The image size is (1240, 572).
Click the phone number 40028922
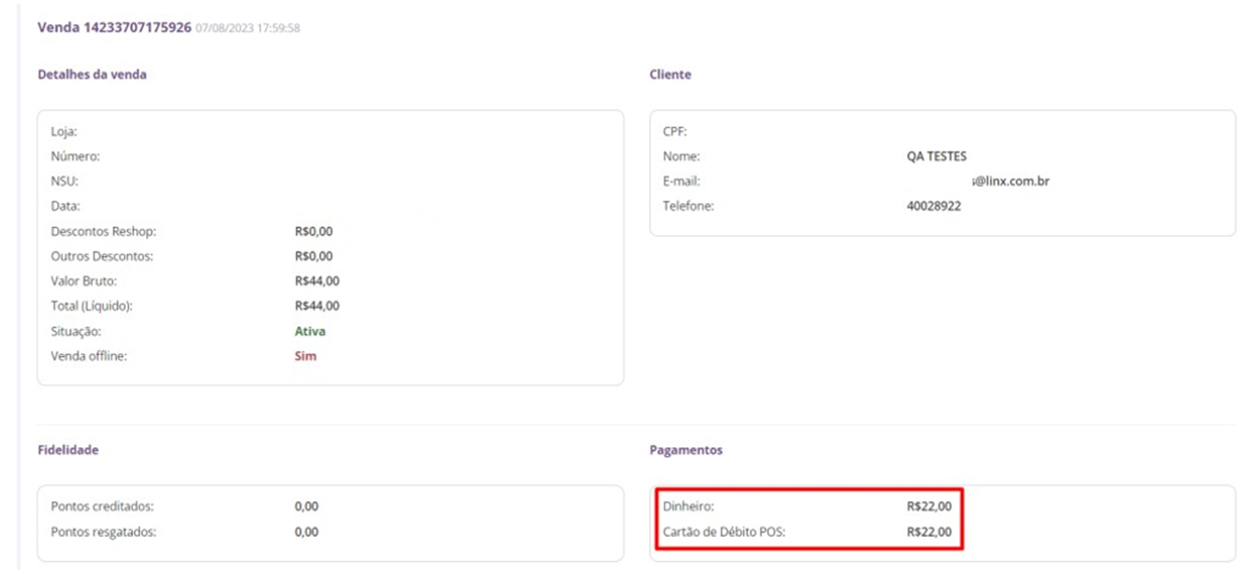click(x=934, y=206)
